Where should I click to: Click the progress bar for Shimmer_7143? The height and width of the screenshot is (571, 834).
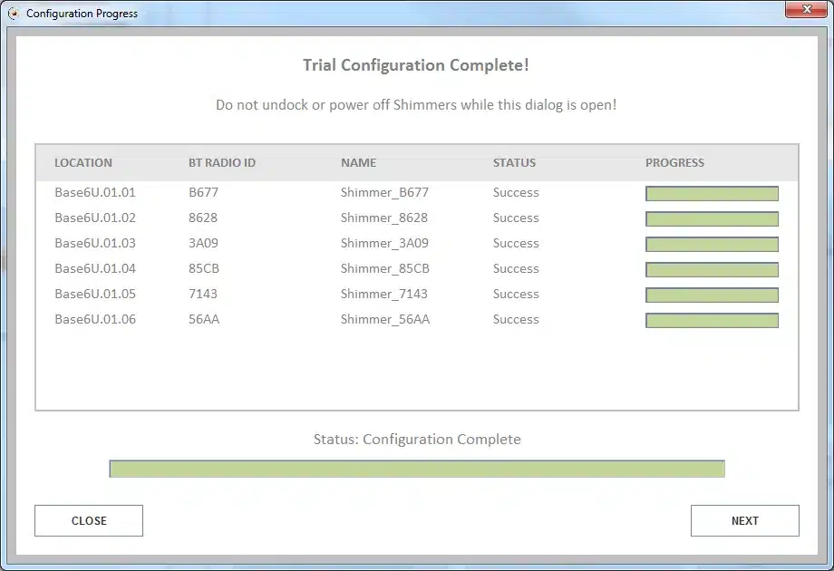coord(713,295)
